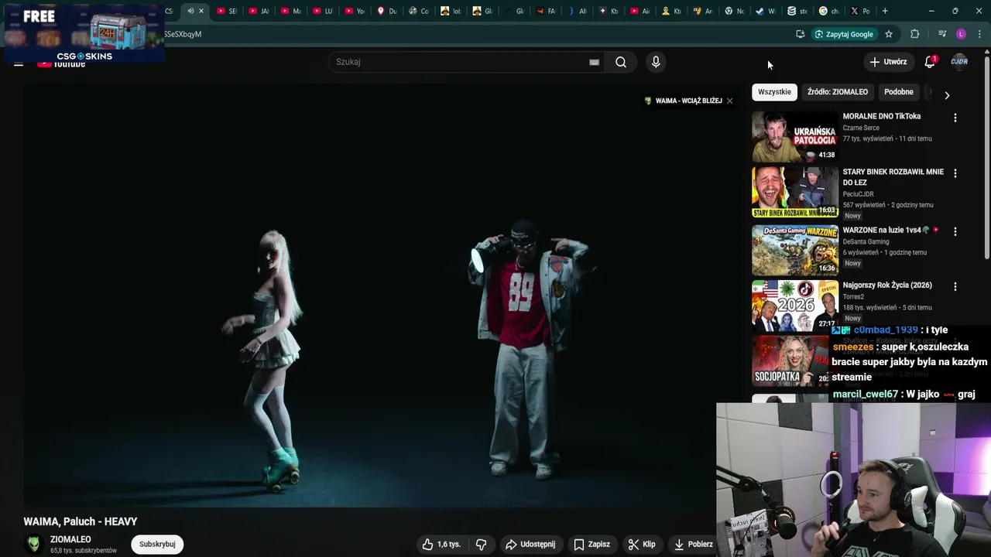
Task: Click the Zapisz save button
Action: [592, 545]
